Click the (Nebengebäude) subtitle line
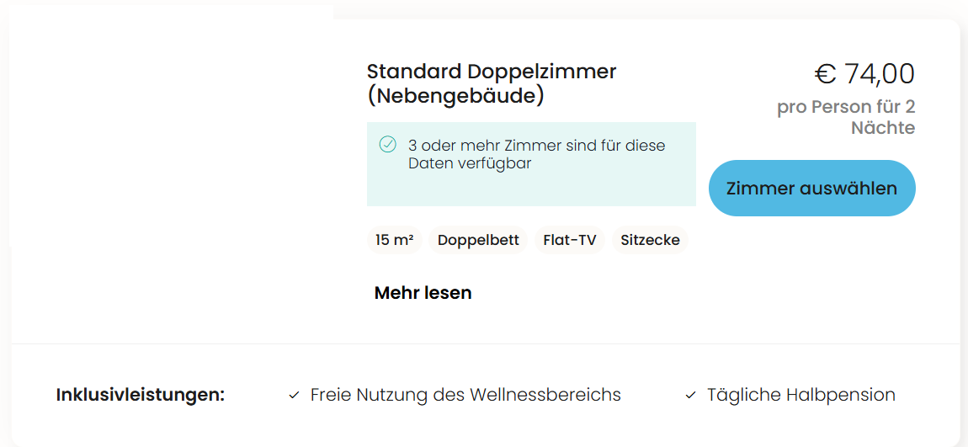The image size is (968, 447). 455,96
